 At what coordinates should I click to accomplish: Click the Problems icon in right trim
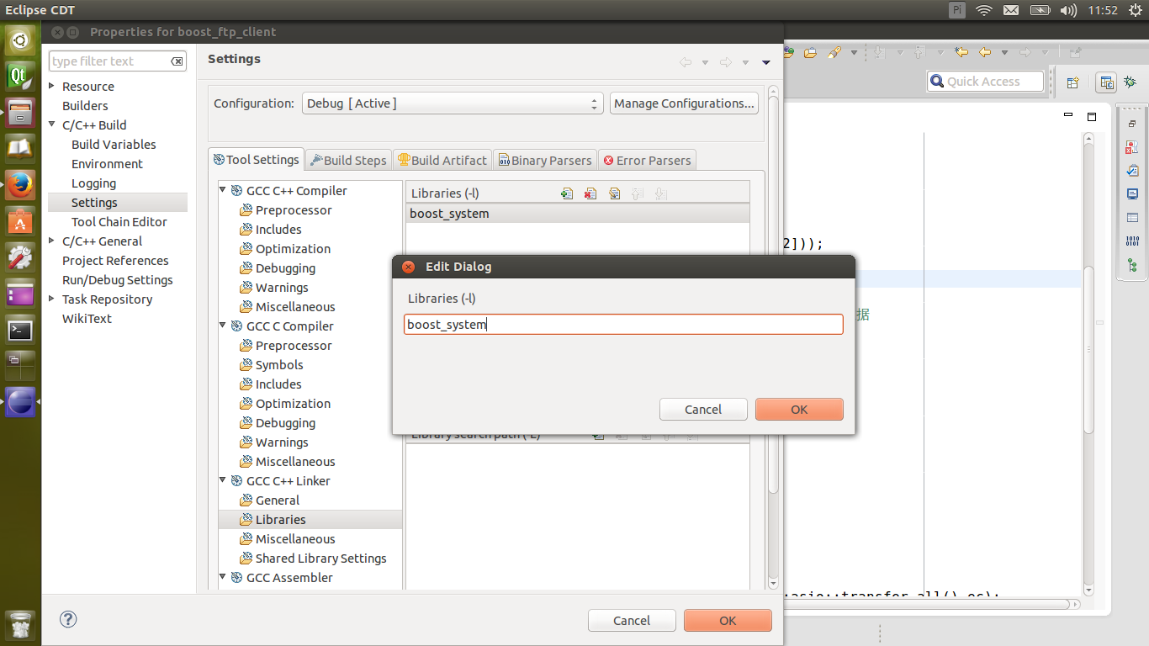[x=1132, y=147]
